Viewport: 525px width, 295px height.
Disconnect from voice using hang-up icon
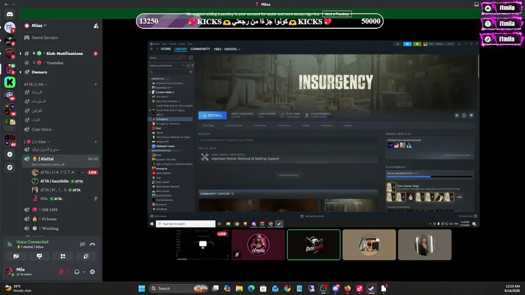click(x=92, y=244)
